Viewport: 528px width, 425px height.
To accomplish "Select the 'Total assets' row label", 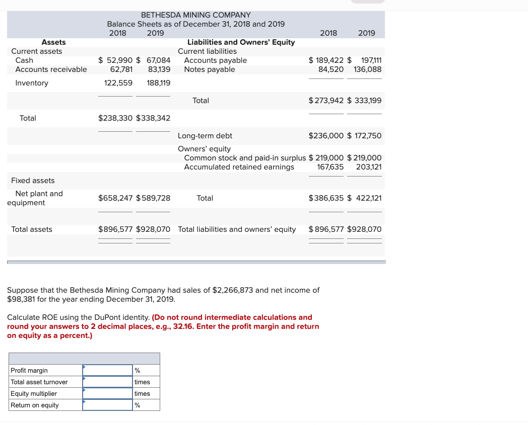I will click(x=32, y=229).
